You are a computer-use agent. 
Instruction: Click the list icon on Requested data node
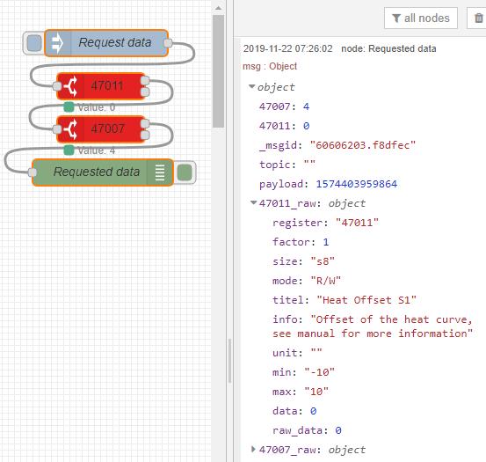coord(160,172)
